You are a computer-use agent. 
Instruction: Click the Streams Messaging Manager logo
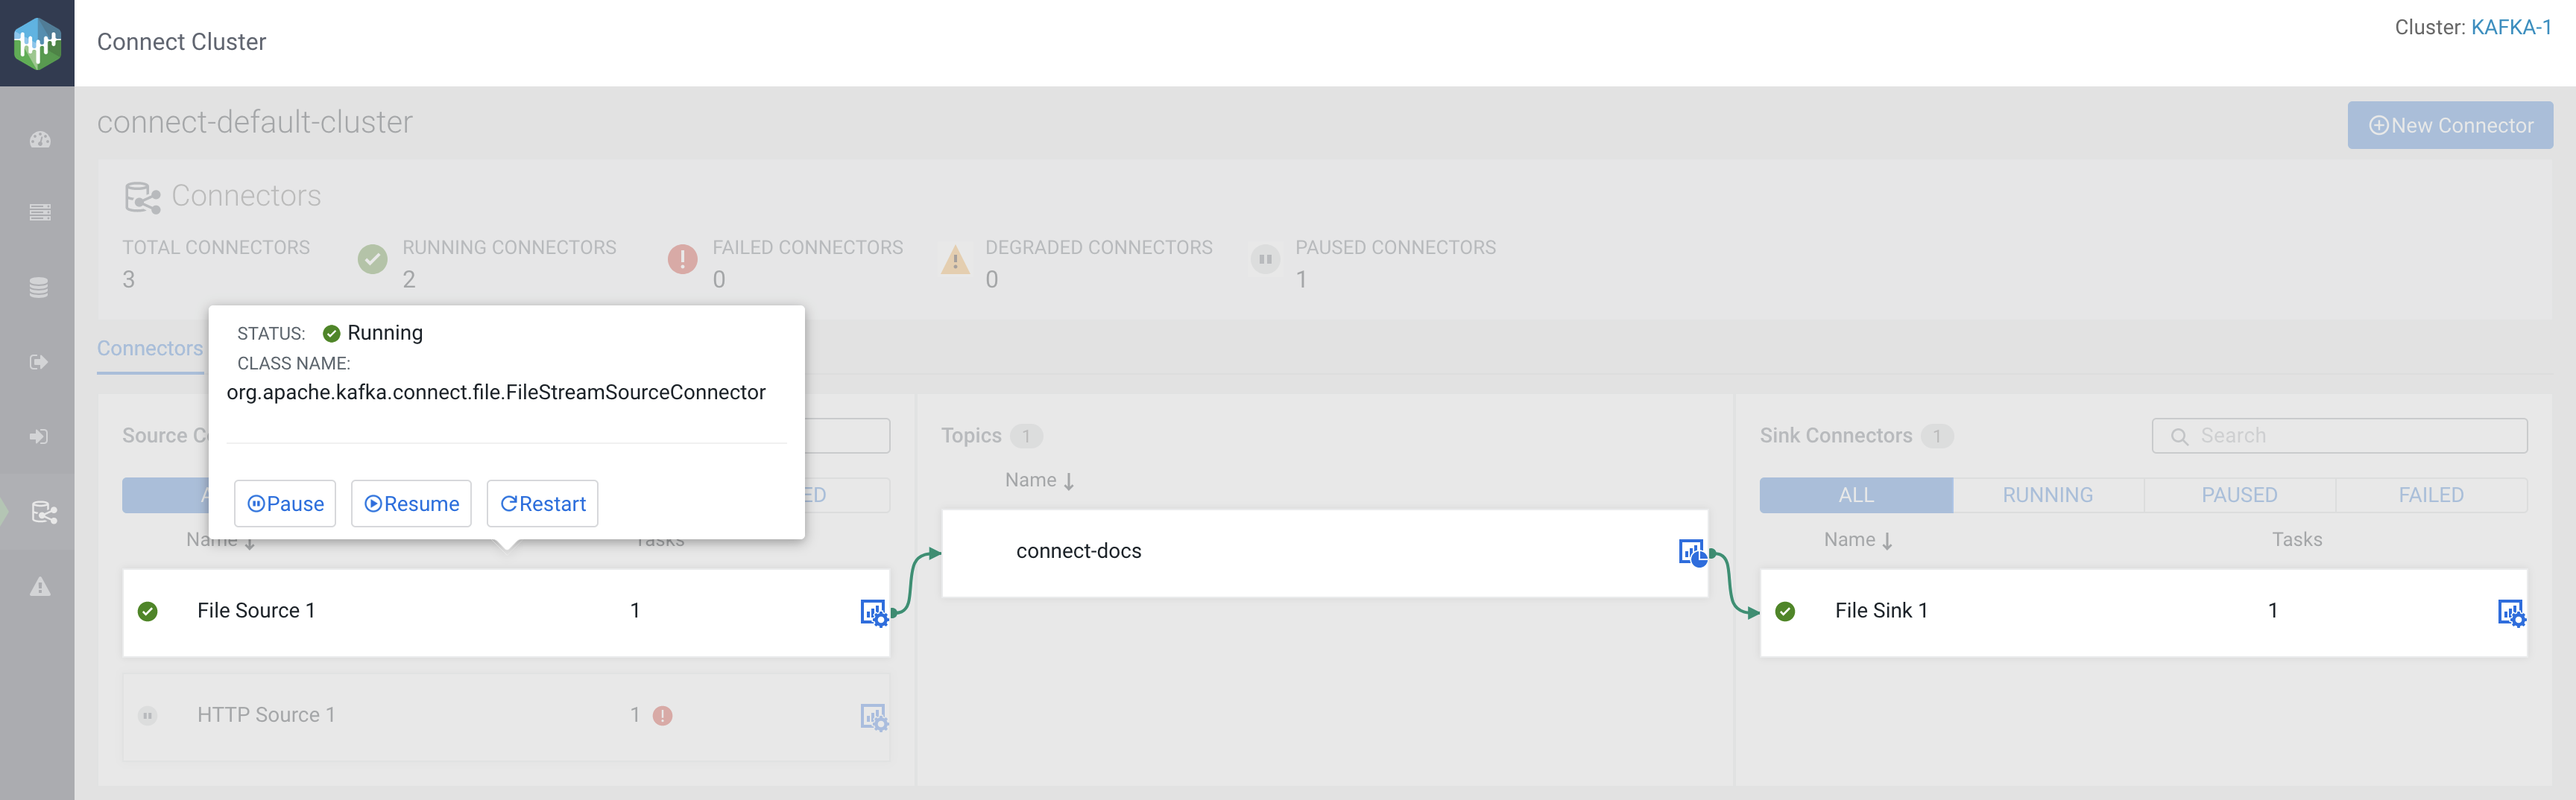[x=37, y=43]
